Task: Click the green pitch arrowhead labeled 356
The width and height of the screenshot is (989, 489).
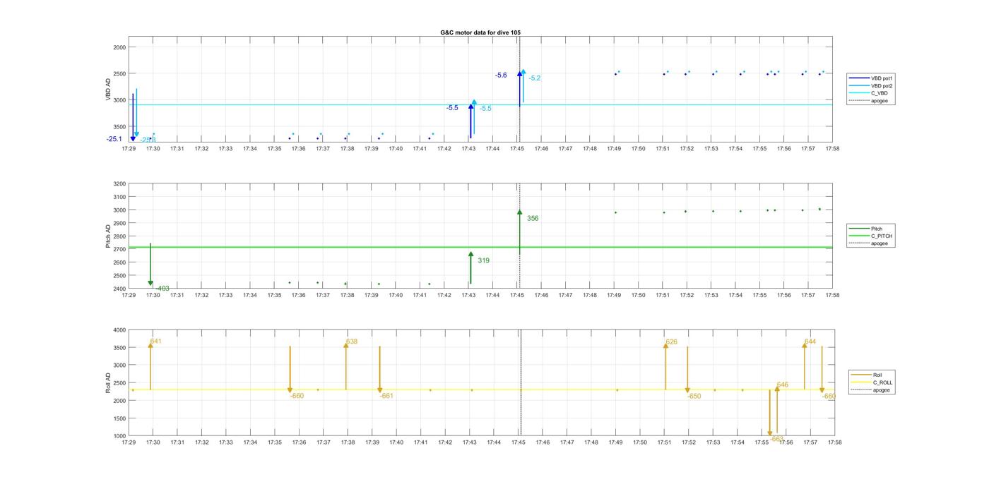Action: 519,212
